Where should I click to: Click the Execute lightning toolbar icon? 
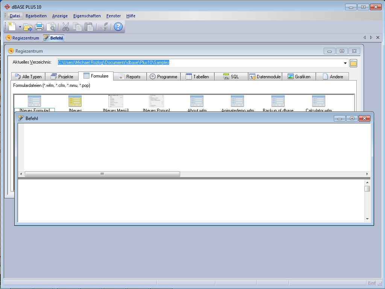tap(105, 27)
